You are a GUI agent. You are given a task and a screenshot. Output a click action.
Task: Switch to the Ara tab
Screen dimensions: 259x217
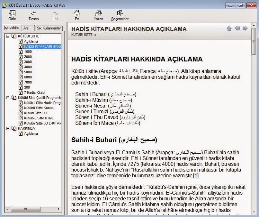click(26, 28)
